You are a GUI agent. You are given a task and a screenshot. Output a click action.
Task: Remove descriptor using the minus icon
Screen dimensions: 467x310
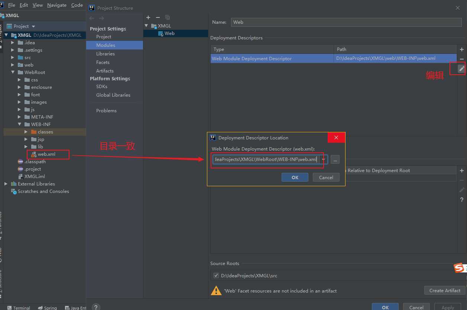point(462,59)
